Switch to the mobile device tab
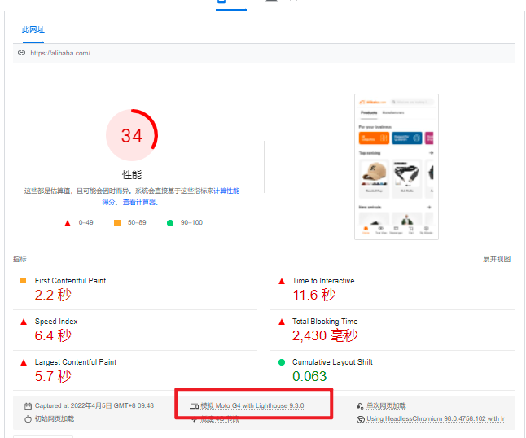This screenshot has width=526, height=438. tap(221, 2)
